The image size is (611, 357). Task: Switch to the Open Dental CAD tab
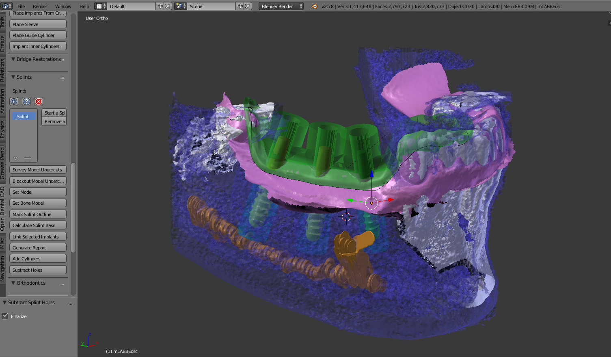(x=2, y=209)
